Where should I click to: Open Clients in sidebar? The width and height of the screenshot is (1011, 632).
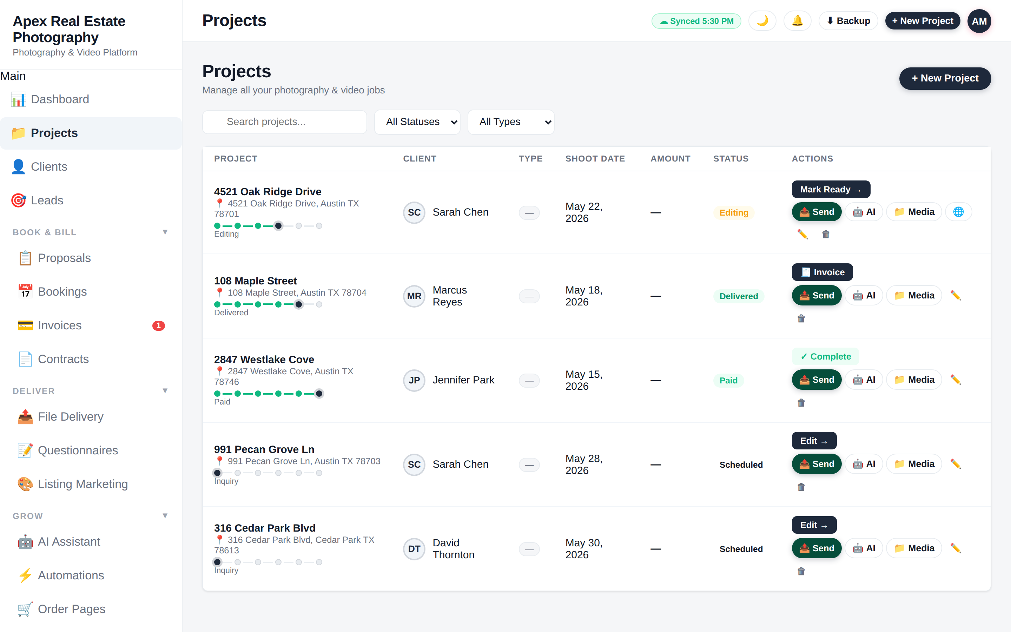pyautogui.click(x=91, y=167)
